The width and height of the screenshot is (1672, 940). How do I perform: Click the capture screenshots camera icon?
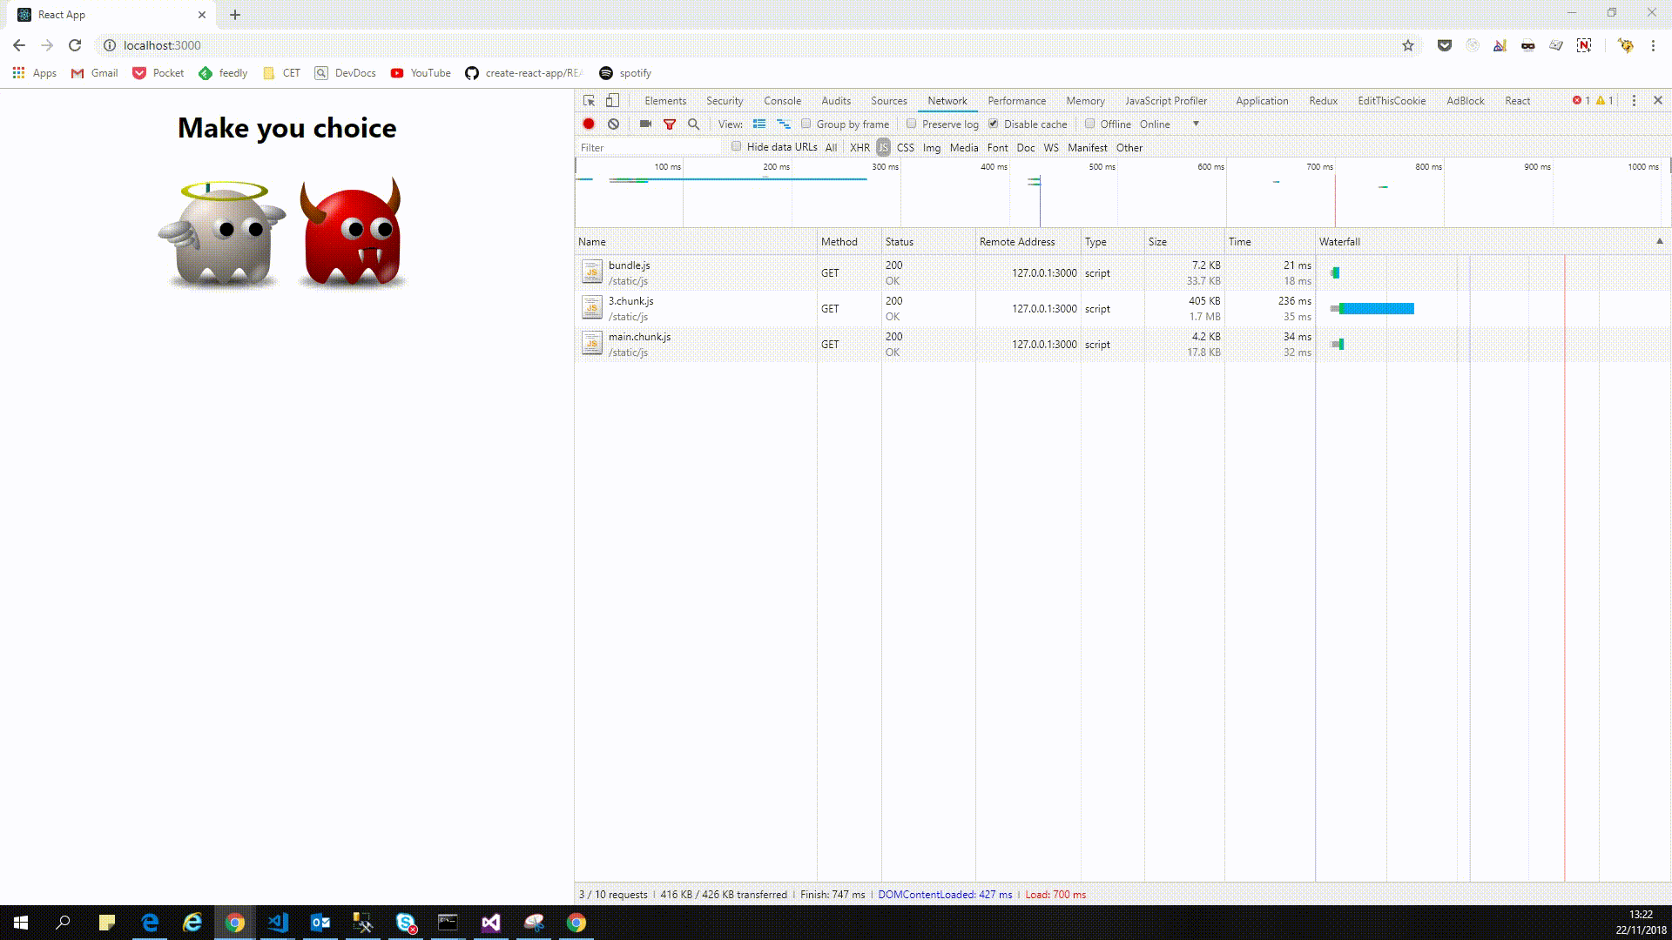[x=645, y=124]
